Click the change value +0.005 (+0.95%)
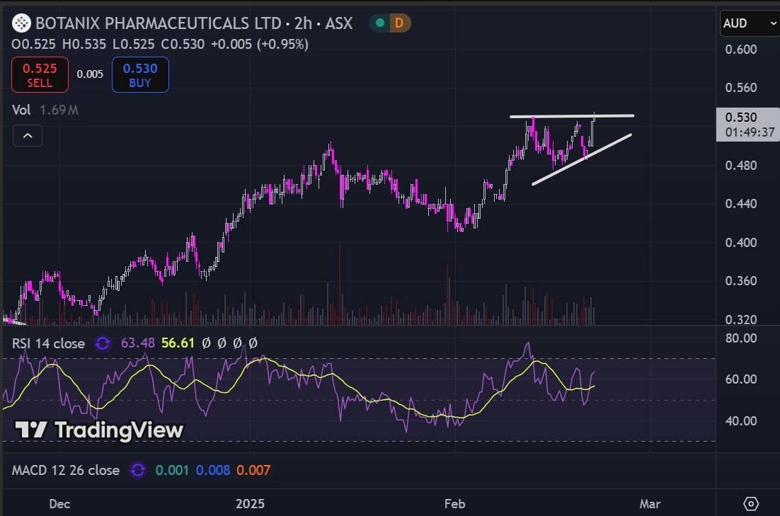 point(260,45)
